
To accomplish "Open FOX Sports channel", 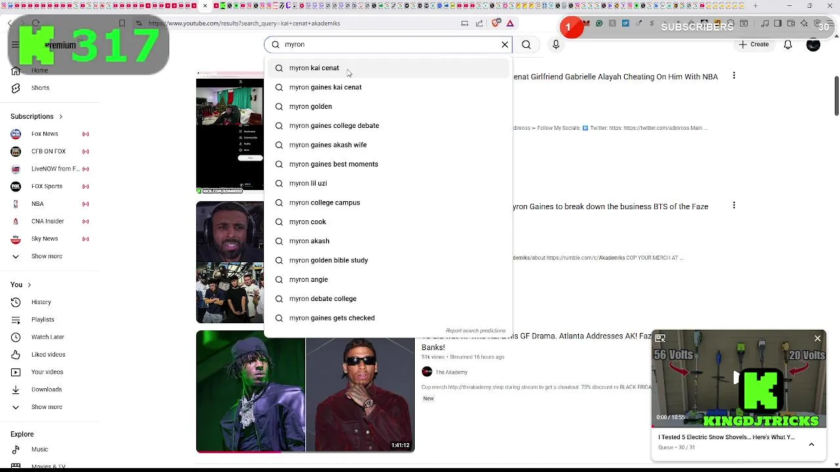I will pos(47,186).
